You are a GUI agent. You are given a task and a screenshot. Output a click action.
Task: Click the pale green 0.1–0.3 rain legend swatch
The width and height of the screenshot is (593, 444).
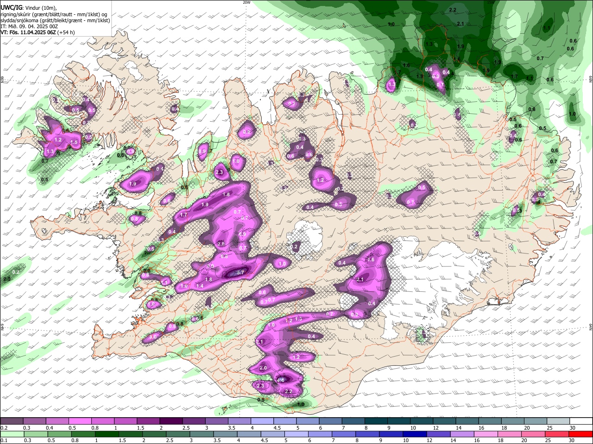pyautogui.click(x=12, y=434)
